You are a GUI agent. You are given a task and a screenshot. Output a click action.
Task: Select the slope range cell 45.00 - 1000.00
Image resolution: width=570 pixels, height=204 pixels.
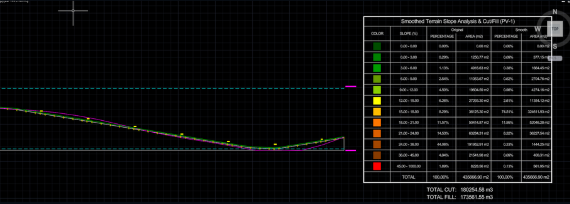pos(408,166)
